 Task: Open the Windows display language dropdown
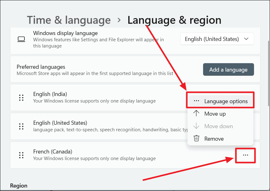coord(217,39)
